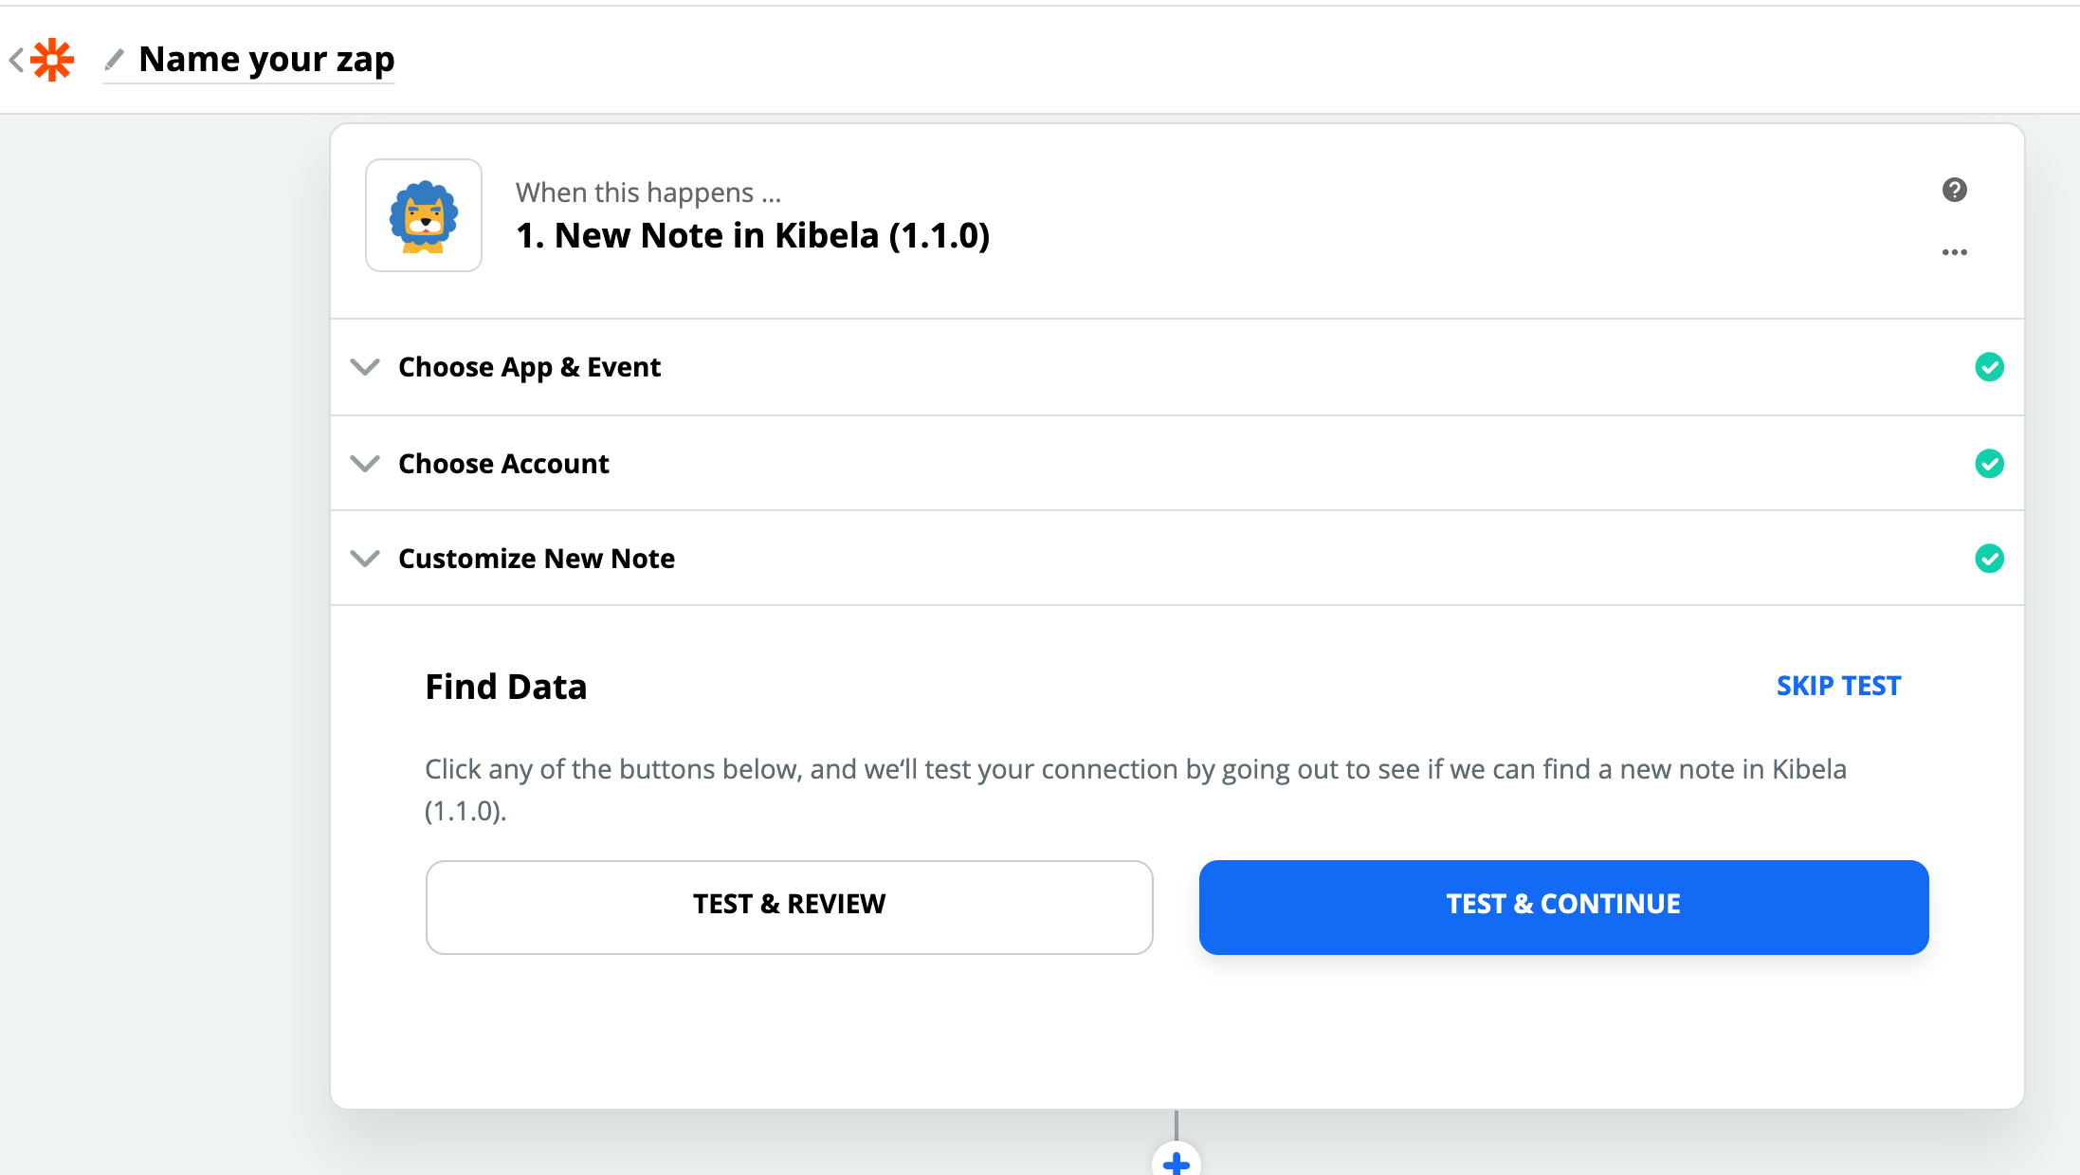This screenshot has width=2080, height=1175.
Task: Click the blue plus add-step button
Action: click(x=1176, y=1162)
